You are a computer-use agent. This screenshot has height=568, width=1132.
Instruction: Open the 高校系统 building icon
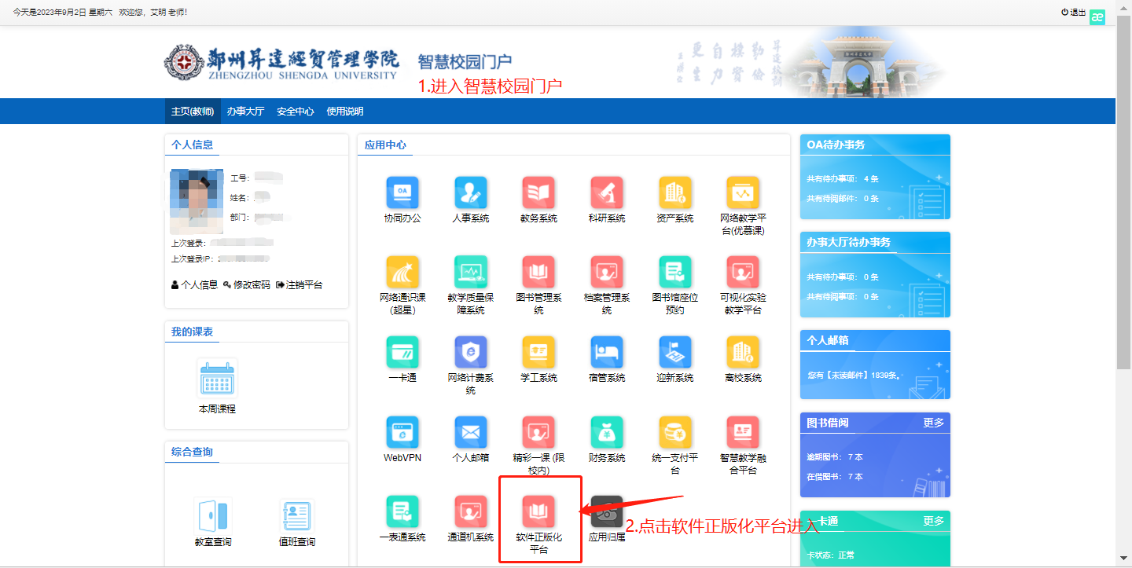point(743,352)
